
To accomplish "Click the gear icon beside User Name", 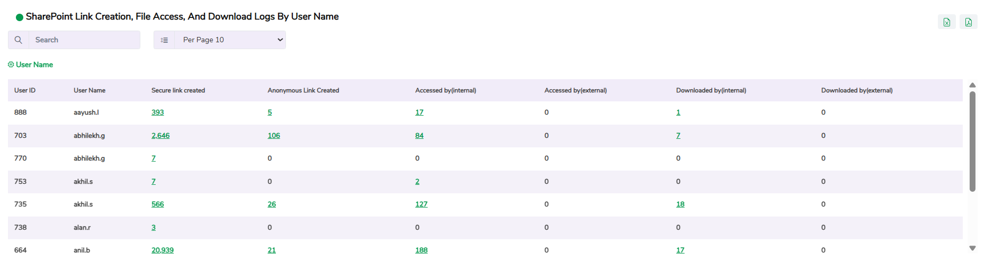I will pyautogui.click(x=11, y=64).
